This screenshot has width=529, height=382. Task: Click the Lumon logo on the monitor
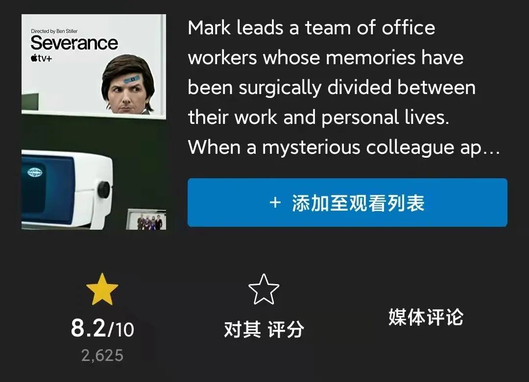[x=35, y=172]
